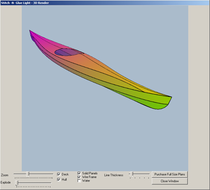Disable the Wire Frame checkbox
The width and height of the screenshot is (210, 190).
pyautogui.click(x=79, y=177)
